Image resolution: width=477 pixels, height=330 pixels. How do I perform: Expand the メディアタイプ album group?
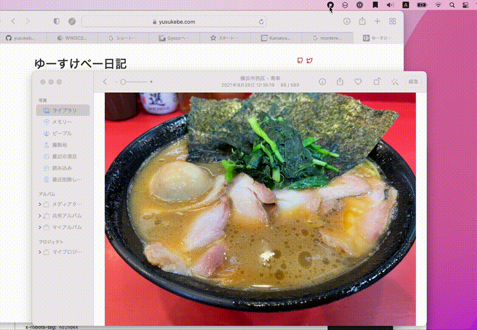[40, 204]
